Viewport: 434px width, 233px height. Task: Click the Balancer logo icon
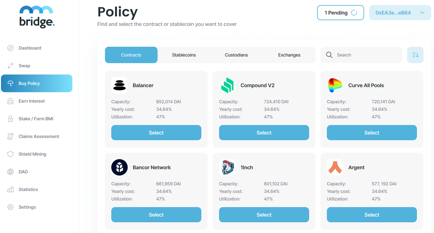click(119, 85)
